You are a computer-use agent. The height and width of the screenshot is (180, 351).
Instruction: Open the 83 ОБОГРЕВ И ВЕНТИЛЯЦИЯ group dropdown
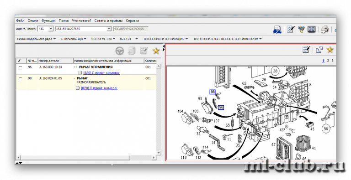[x=165, y=39]
